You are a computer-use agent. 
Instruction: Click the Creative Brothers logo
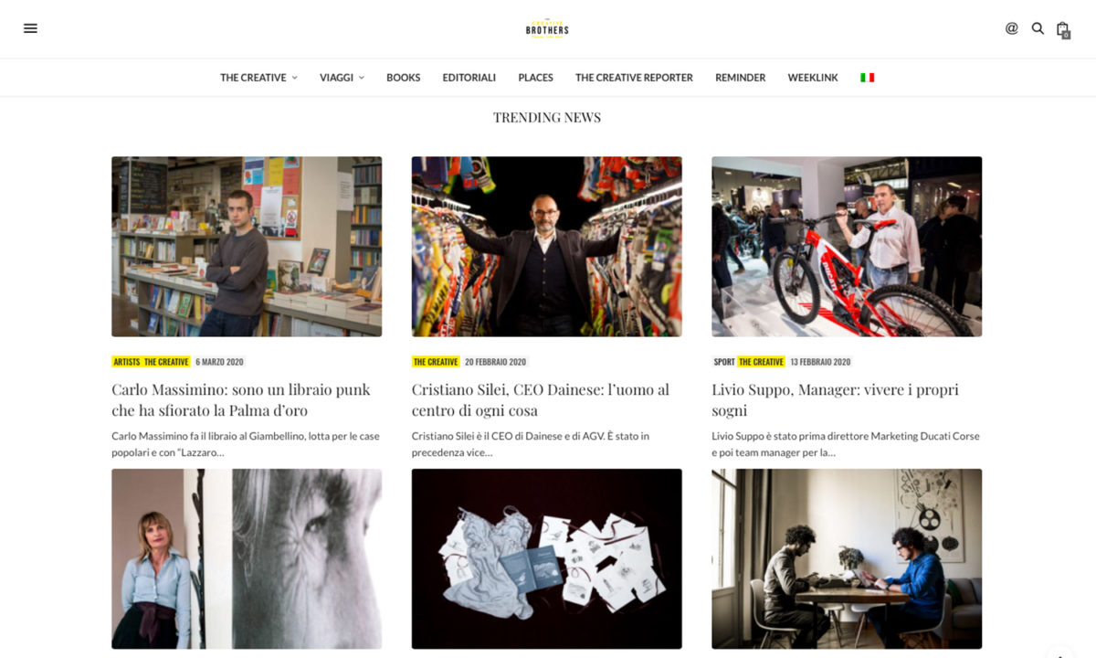[x=547, y=28]
